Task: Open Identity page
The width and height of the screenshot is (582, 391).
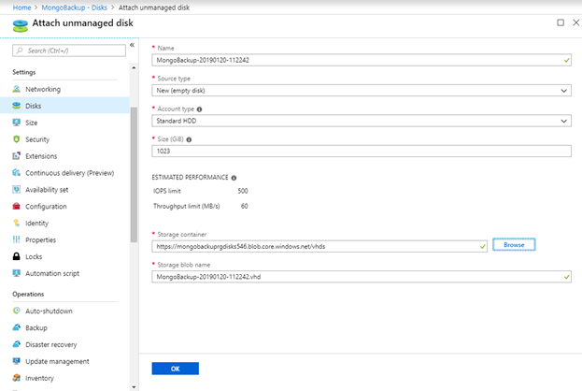Action: (36, 223)
